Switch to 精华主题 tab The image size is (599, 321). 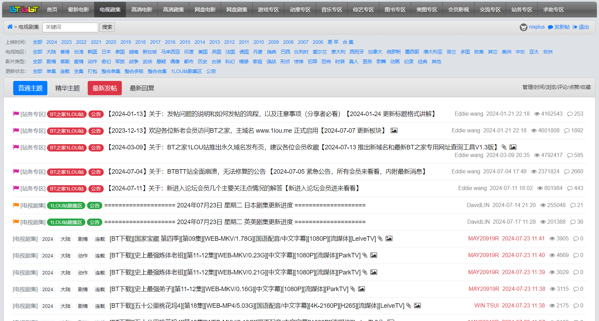68,88
